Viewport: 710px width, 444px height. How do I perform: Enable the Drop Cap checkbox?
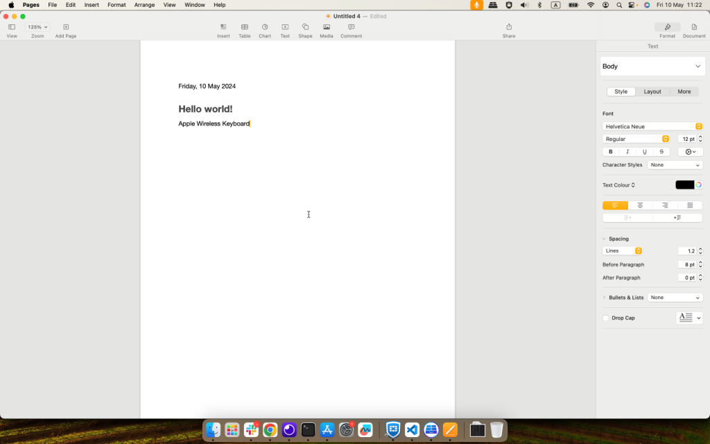[x=605, y=318]
